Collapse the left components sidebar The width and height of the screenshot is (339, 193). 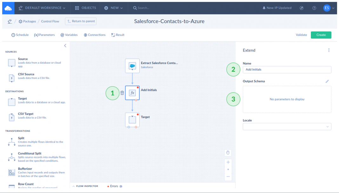[65, 46]
